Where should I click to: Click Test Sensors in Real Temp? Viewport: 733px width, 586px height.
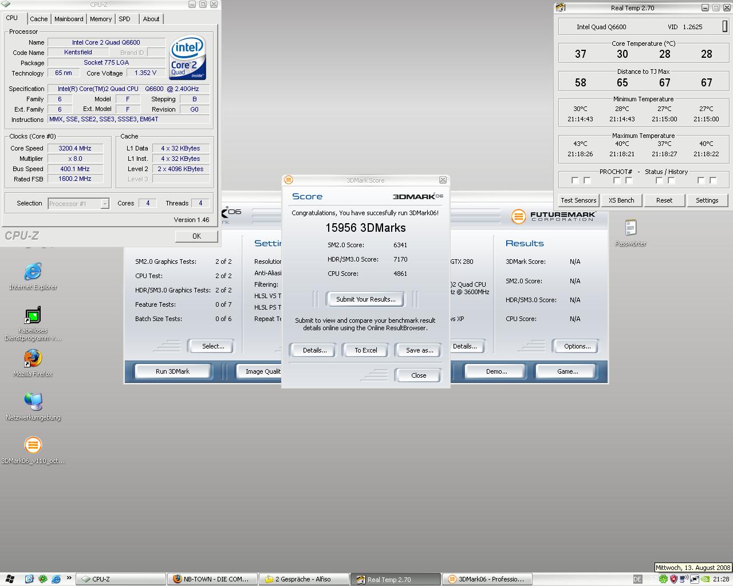click(x=578, y=200)
